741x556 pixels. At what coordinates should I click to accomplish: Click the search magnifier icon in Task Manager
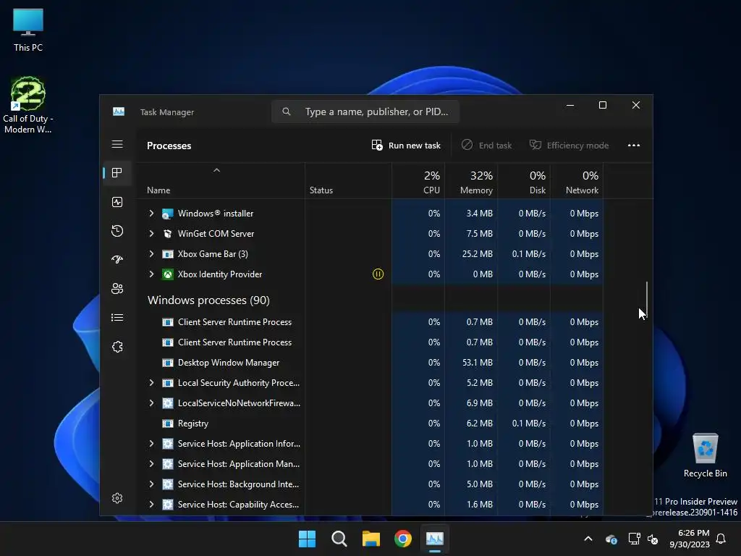287,111
